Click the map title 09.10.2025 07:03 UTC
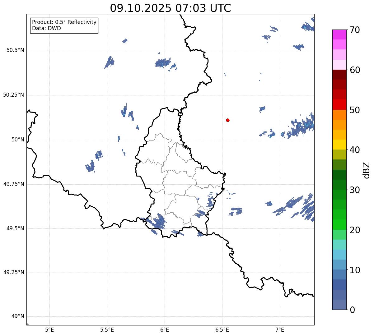The height and width of the screenshot is (336, 374). coord(171,8)
